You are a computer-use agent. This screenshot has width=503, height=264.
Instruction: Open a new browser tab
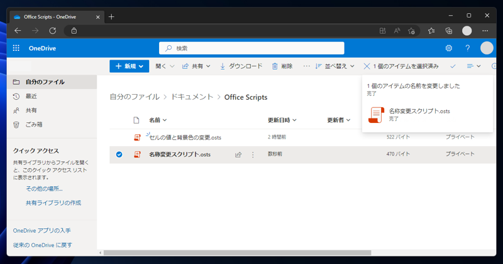tap(111, 17)
